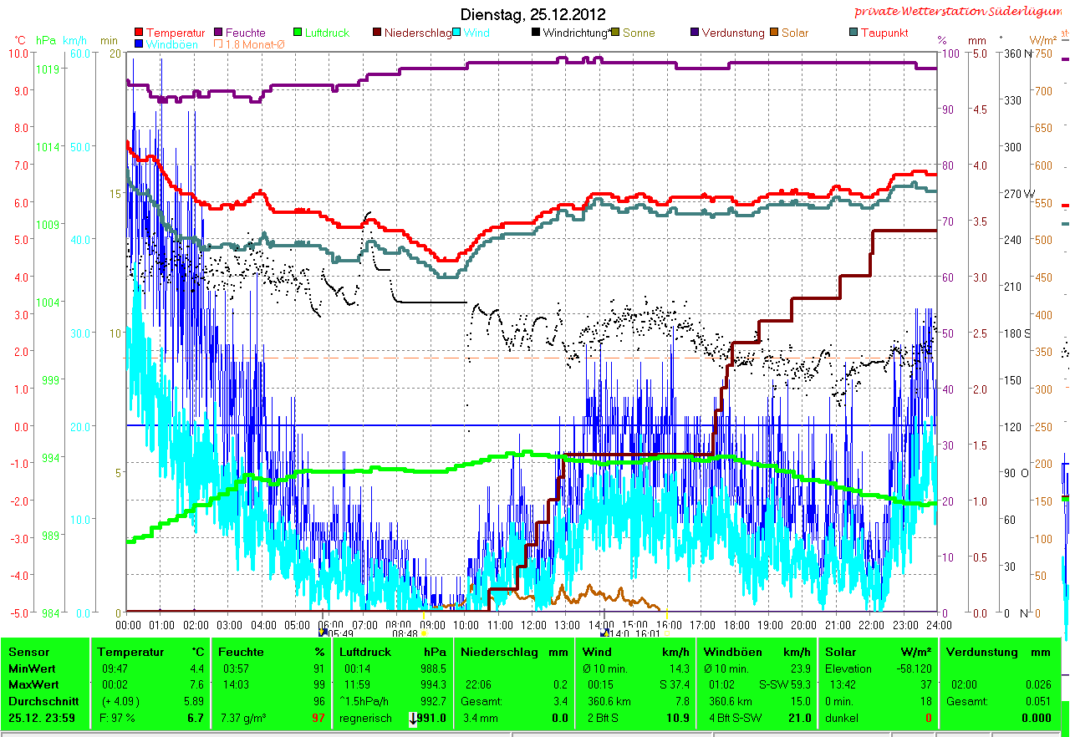1070x737 pixels.
Task: Click the cyan Wind legend marker
Action: tap(458, 33)
